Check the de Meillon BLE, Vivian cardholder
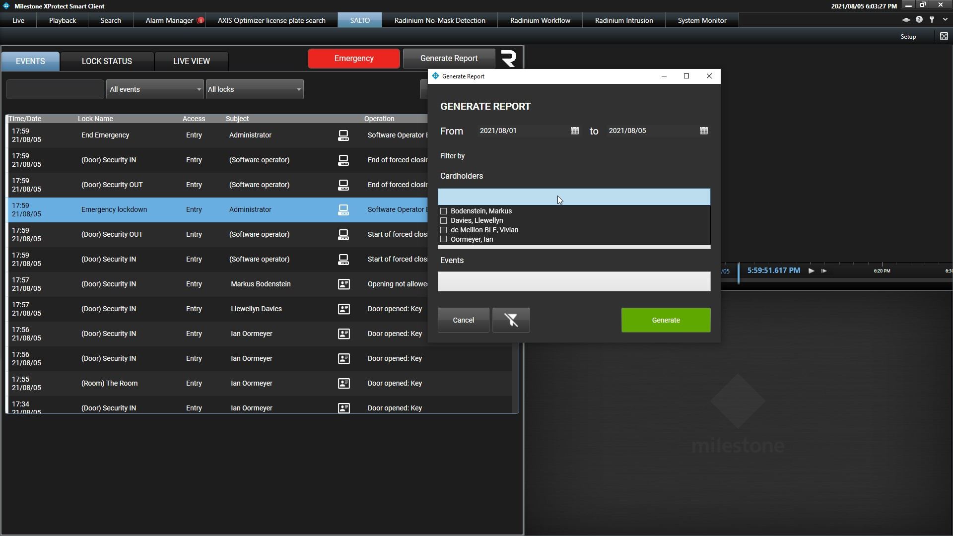The width and height of the screenshot is (953, 536). (x=444, y=230)
